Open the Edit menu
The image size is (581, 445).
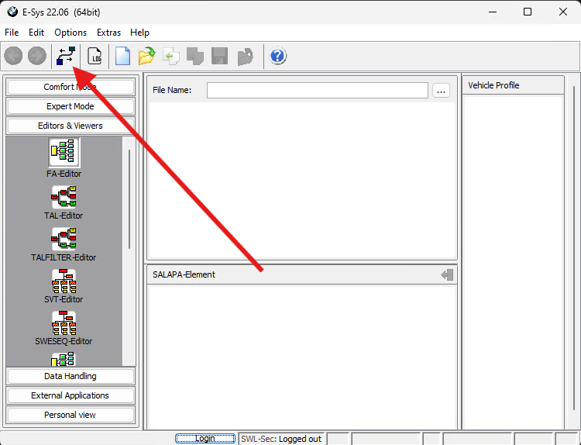[x=36, y=33]
